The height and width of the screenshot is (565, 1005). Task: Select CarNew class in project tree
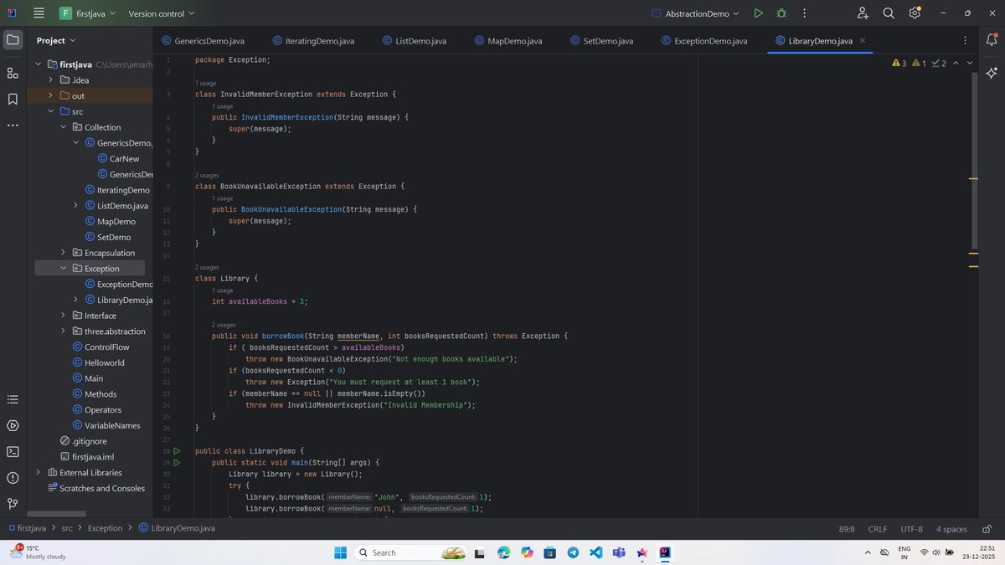click(118, 159)
